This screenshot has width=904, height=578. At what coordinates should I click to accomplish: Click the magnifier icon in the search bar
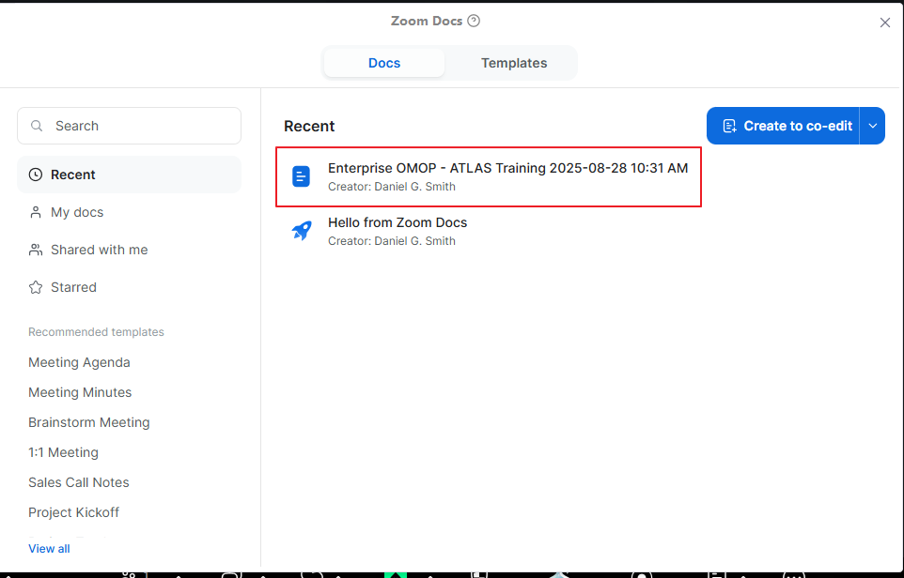[x=36, y=125]
